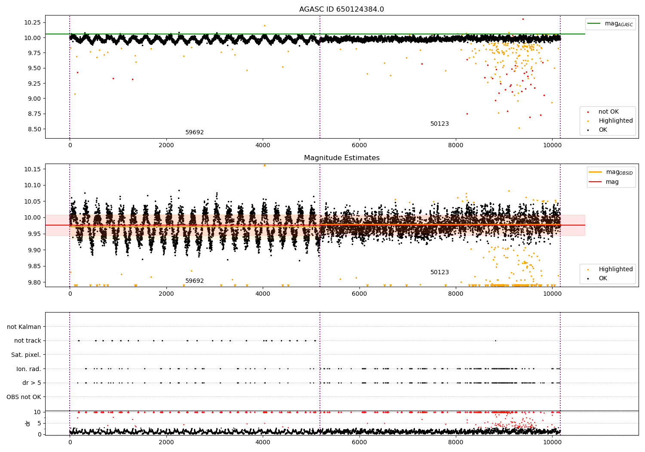Click y-tick "9.00" in top plot
This screenshot has height=452, width=645.
(x=34, y=99)
